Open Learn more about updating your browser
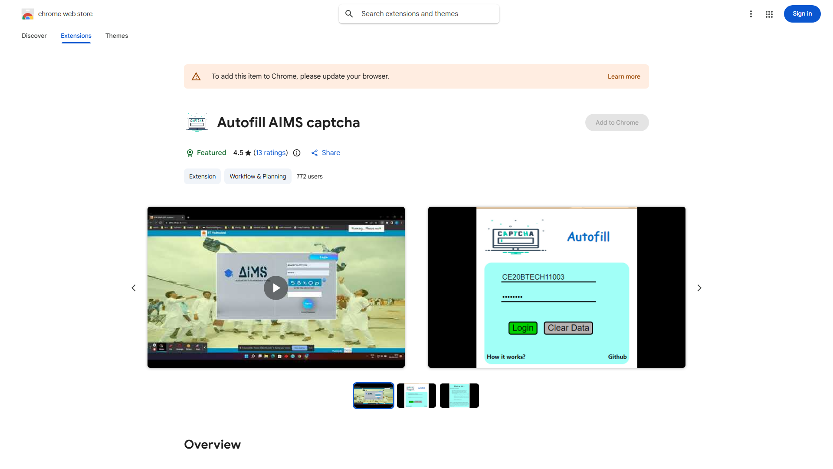This screenshot has width=833, height=469. [623, 76]
